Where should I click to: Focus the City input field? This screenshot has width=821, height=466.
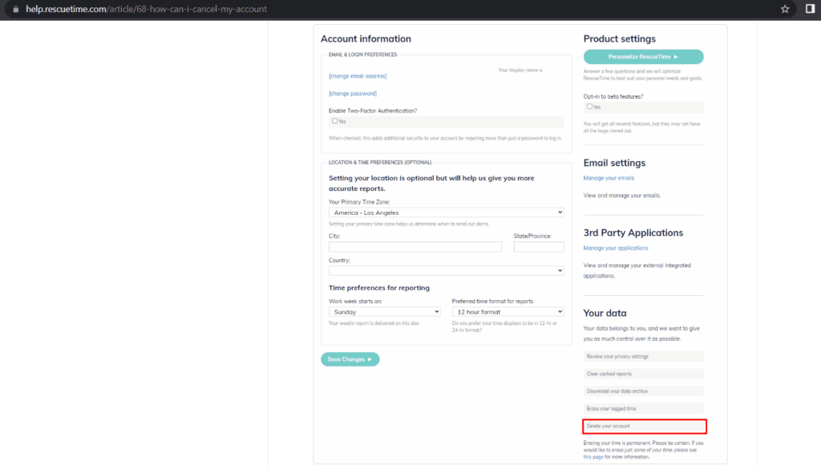415,247
